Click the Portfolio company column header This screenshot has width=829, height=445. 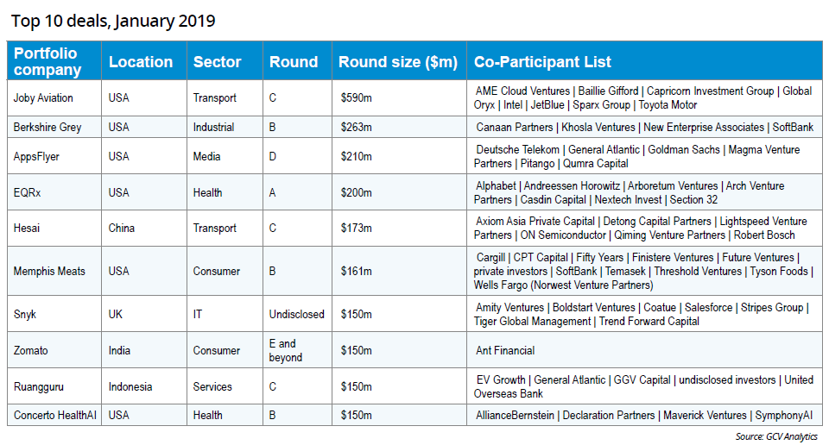point(47,62)
